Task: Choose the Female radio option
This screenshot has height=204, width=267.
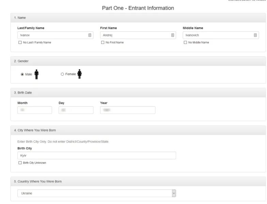Action: (62, 74)
